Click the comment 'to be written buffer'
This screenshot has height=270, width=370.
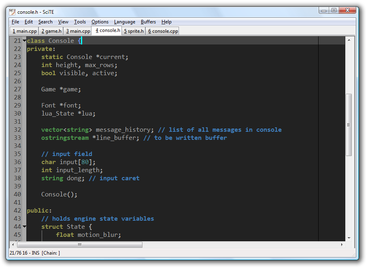point(190,138)
